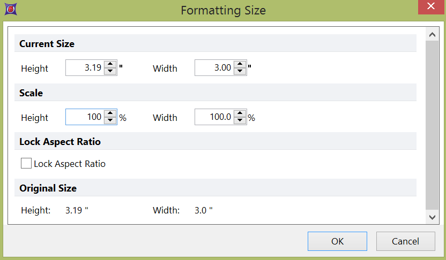Image resolution: width=446 pixels, height=260 pixels.
Task: Increase Current Size Width with up arrow
Action: coord(240,65)
